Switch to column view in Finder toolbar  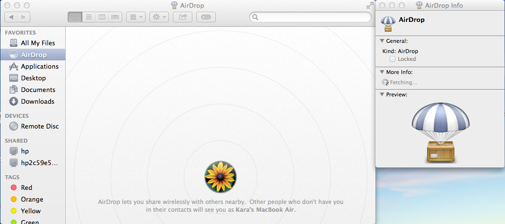102,17
